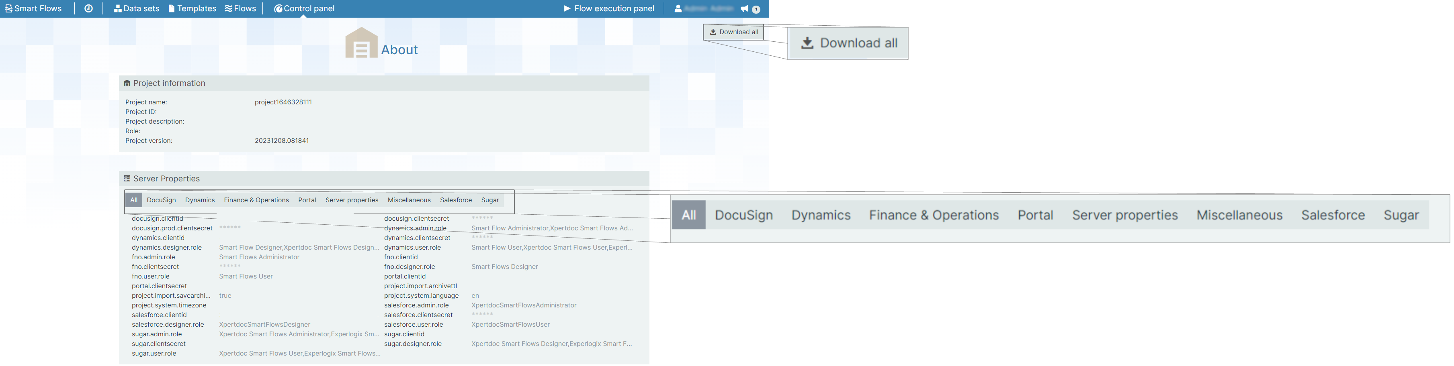
Task: Open the small Portal tab in the page
Action: pyautogui.click(x=307, y=200)
